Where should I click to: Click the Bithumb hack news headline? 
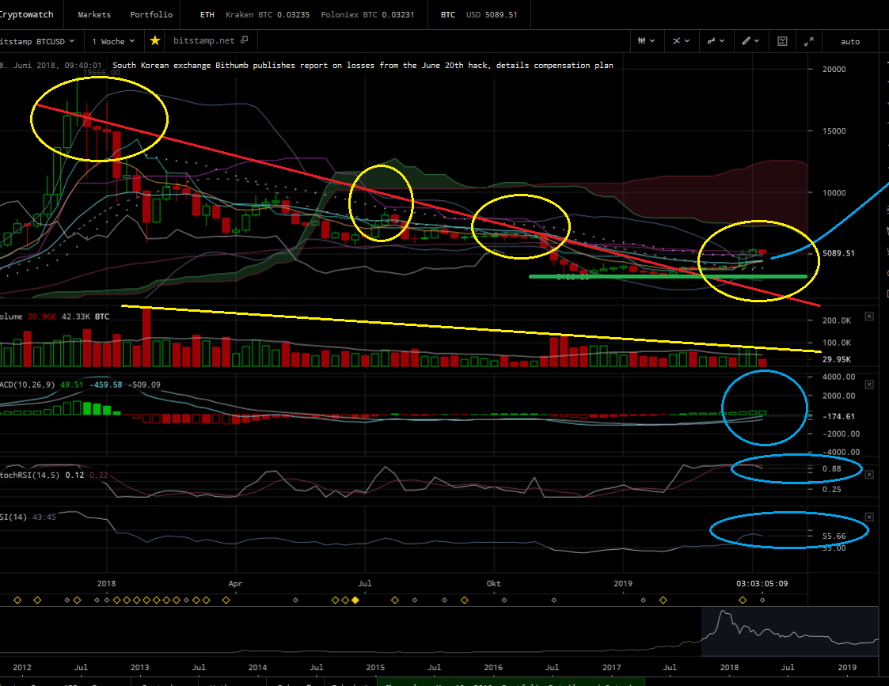coord(363,66)
